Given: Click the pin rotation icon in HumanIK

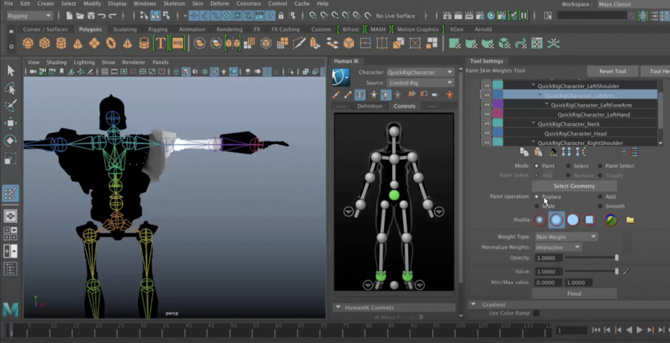Looking at the screenshot, I should (424, 94).
